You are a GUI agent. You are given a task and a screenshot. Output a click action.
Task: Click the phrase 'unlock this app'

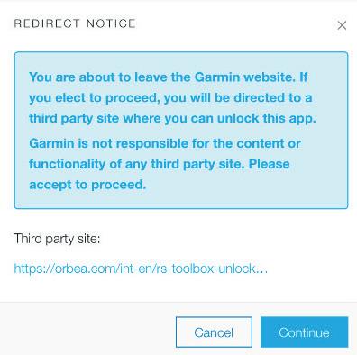[x=266, y=118]
